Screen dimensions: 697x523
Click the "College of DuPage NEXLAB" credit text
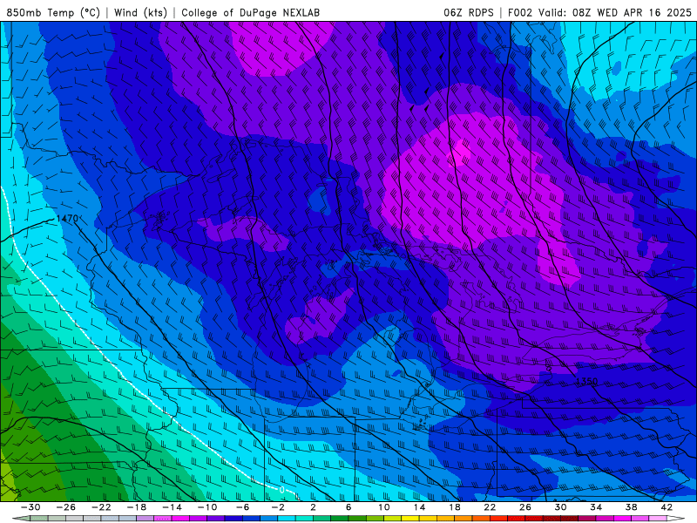250,12
